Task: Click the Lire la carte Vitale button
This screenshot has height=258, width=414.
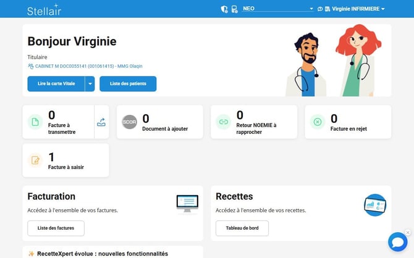Action: point(56,83)
